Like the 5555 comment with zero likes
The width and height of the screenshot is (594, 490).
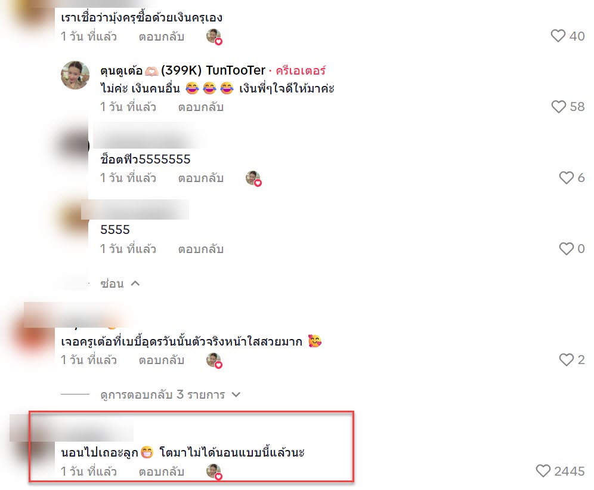tap(567, 249)
